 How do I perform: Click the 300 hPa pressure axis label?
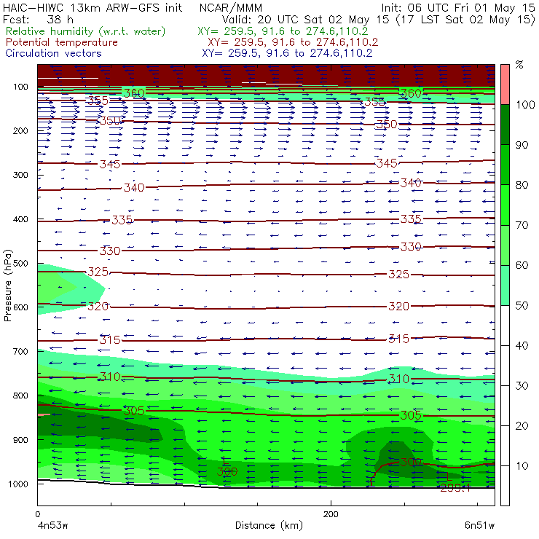tap(20, 175)
